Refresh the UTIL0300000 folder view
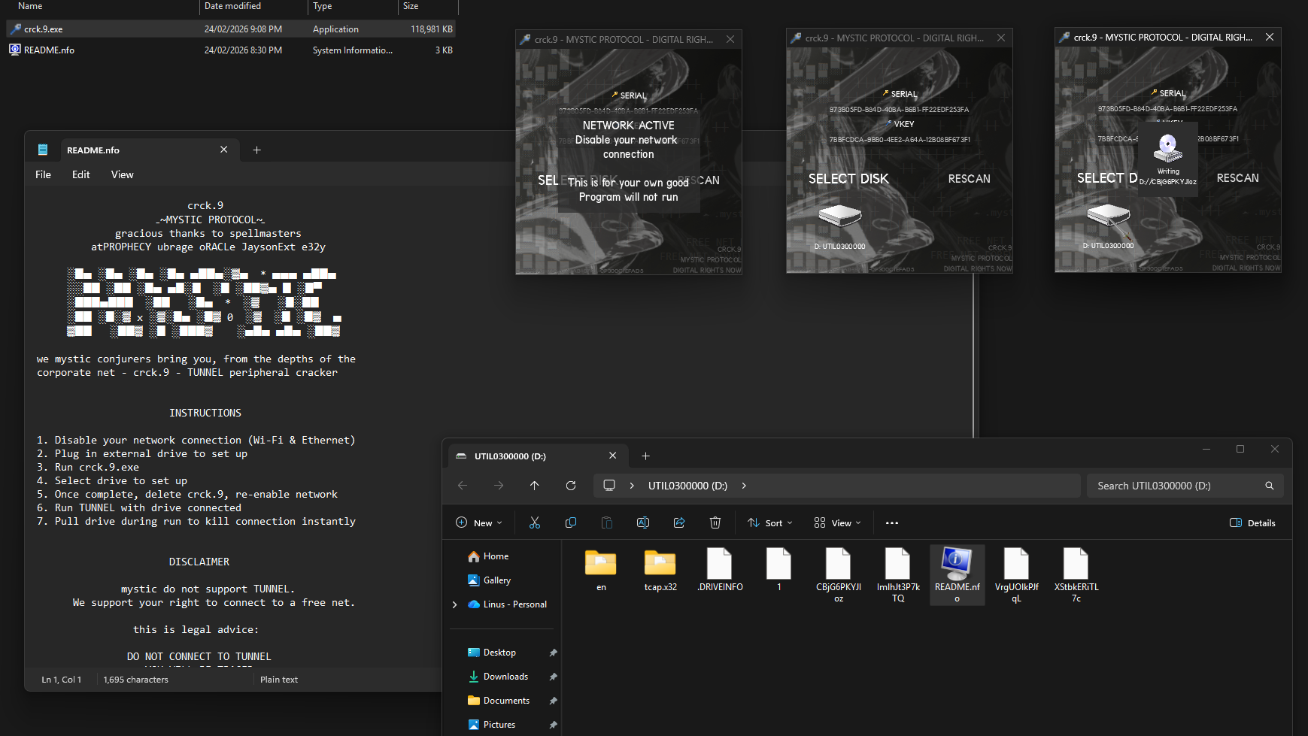The image size is (1308, 736). pyautogui.click(x=571, y=486)
